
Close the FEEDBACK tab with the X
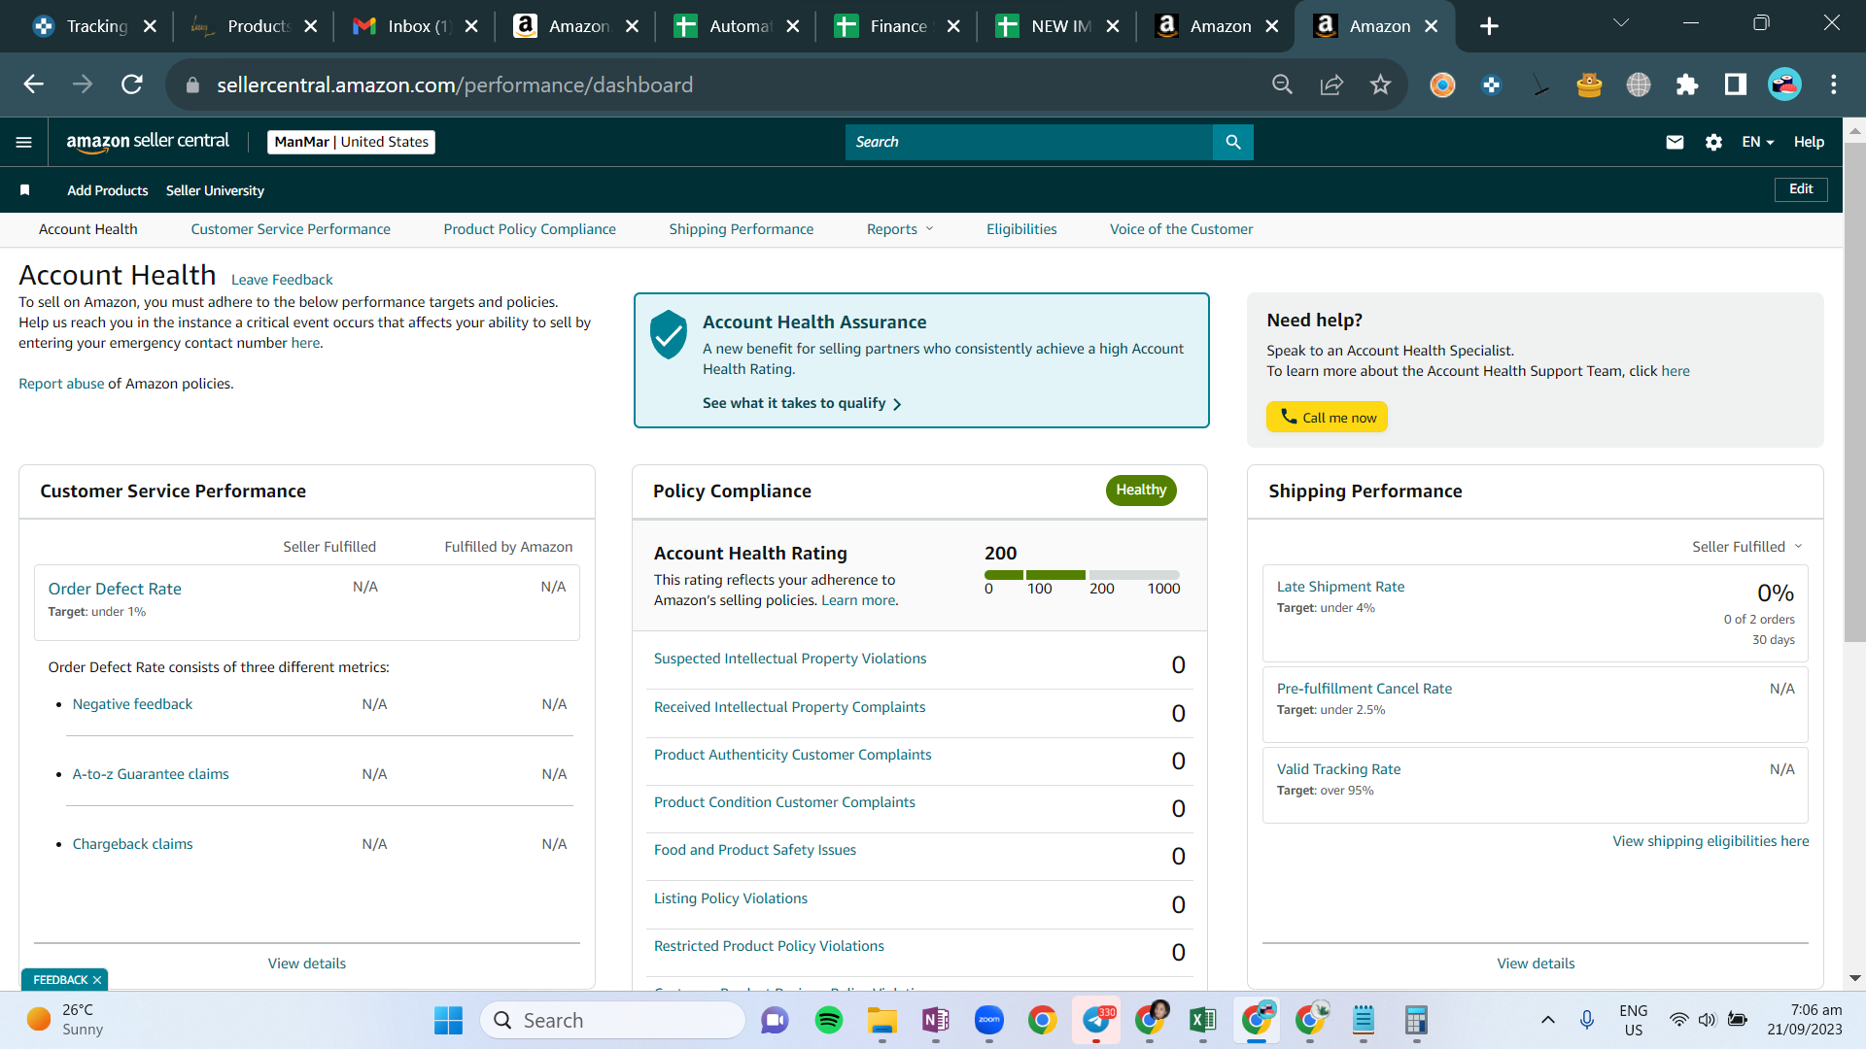point(97,980)
